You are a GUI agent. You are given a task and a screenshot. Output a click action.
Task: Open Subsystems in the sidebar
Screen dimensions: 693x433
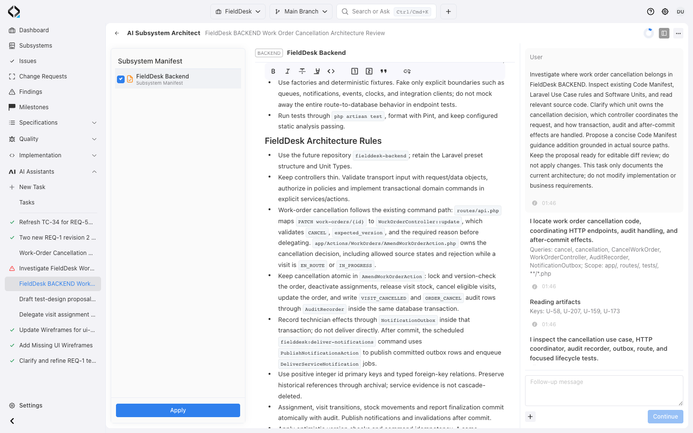click(x=53, y=46)
